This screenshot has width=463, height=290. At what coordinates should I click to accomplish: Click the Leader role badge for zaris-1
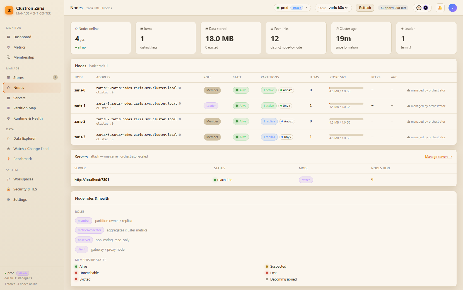(x=211, y=106)
